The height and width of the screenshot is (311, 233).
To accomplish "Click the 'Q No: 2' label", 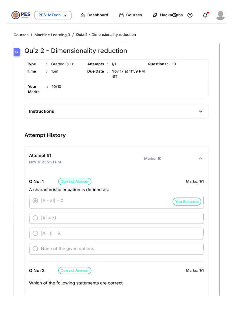I will coord(37,271).
